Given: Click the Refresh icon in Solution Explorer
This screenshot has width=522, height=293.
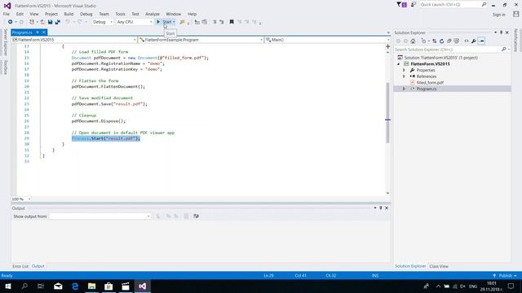Looking at the screenshot, I should tap(442, 42).
